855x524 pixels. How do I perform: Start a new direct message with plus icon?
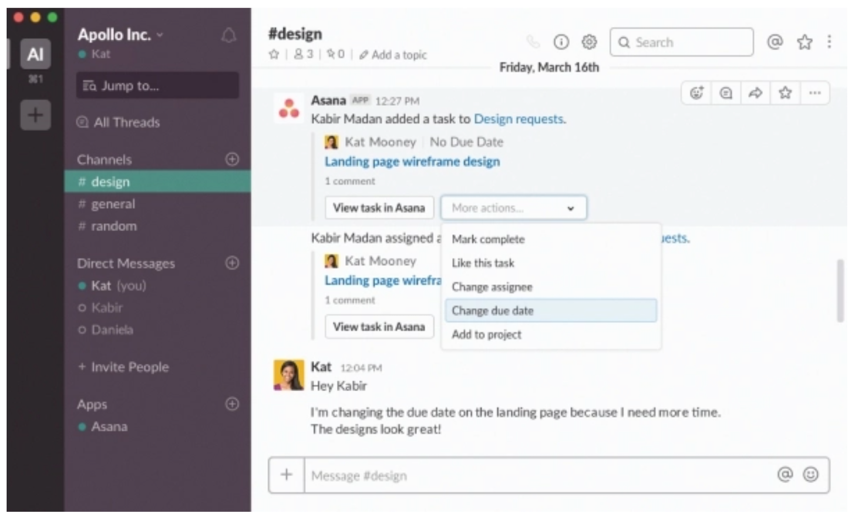(232, 263)
